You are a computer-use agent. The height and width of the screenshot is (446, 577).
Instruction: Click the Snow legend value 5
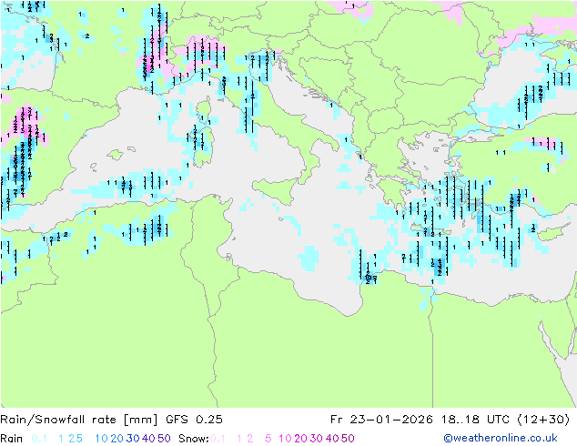point(268,439)
